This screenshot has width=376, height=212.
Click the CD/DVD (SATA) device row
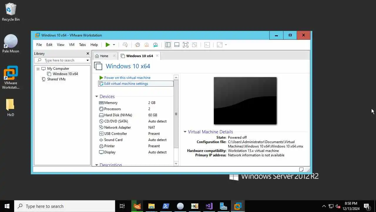click(x=136, y=121)
